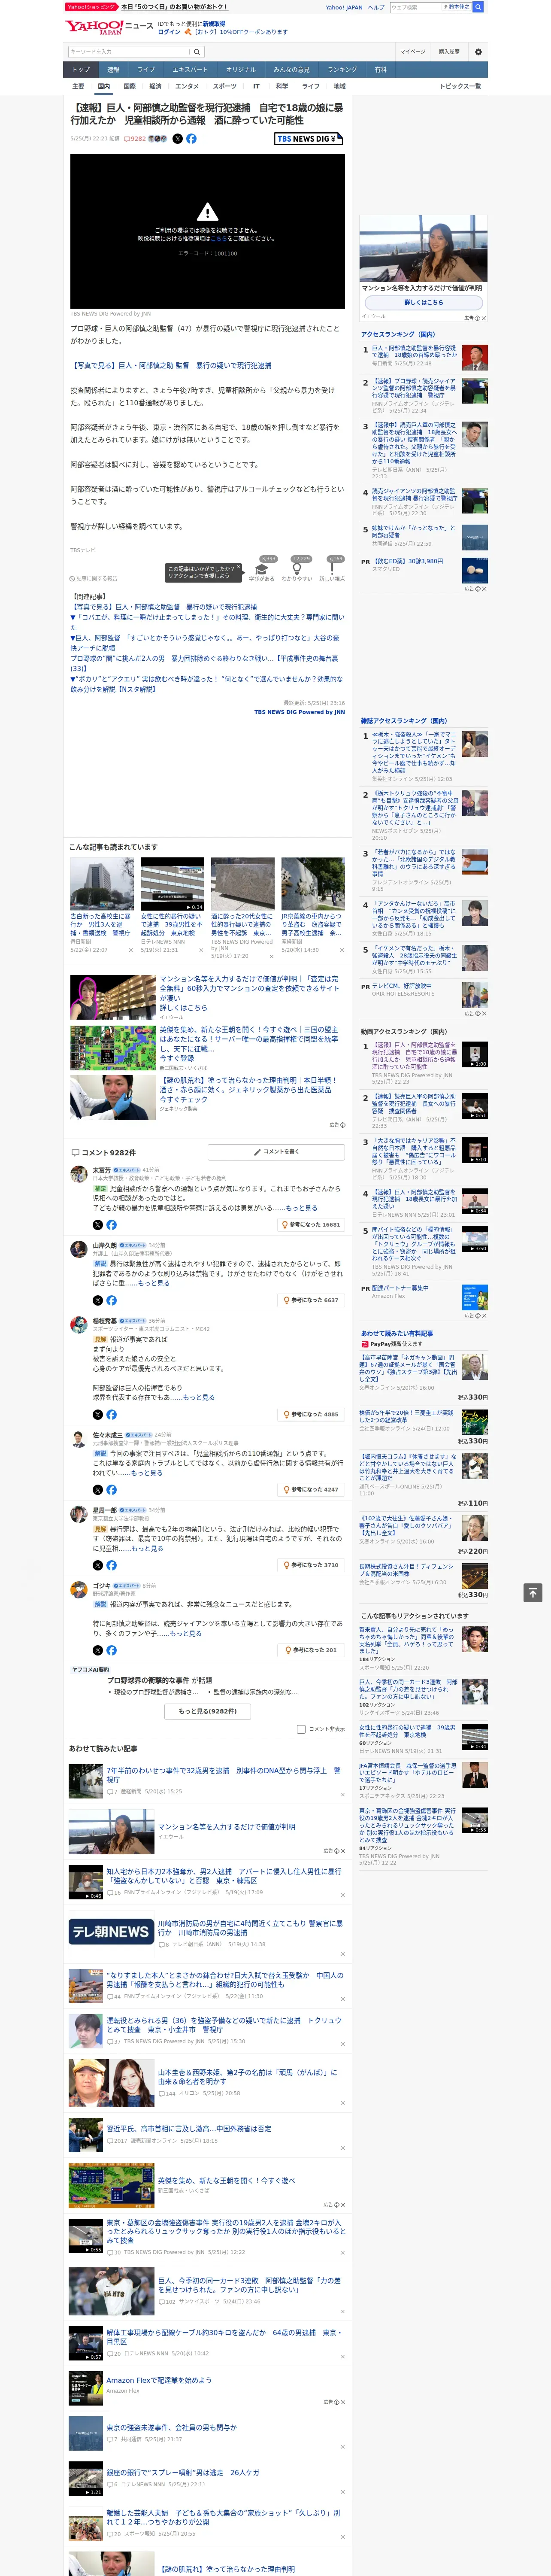551x2576 pixels.
Task: Click the TBS NEWS DIG logo badge
Action: click(309, 139)
